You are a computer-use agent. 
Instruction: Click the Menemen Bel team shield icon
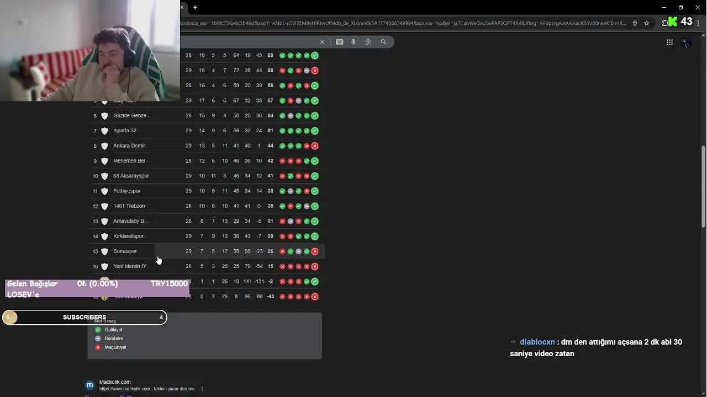coord(104,161)
